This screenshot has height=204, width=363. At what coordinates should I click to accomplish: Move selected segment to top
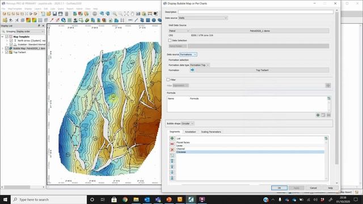point(172,161)
